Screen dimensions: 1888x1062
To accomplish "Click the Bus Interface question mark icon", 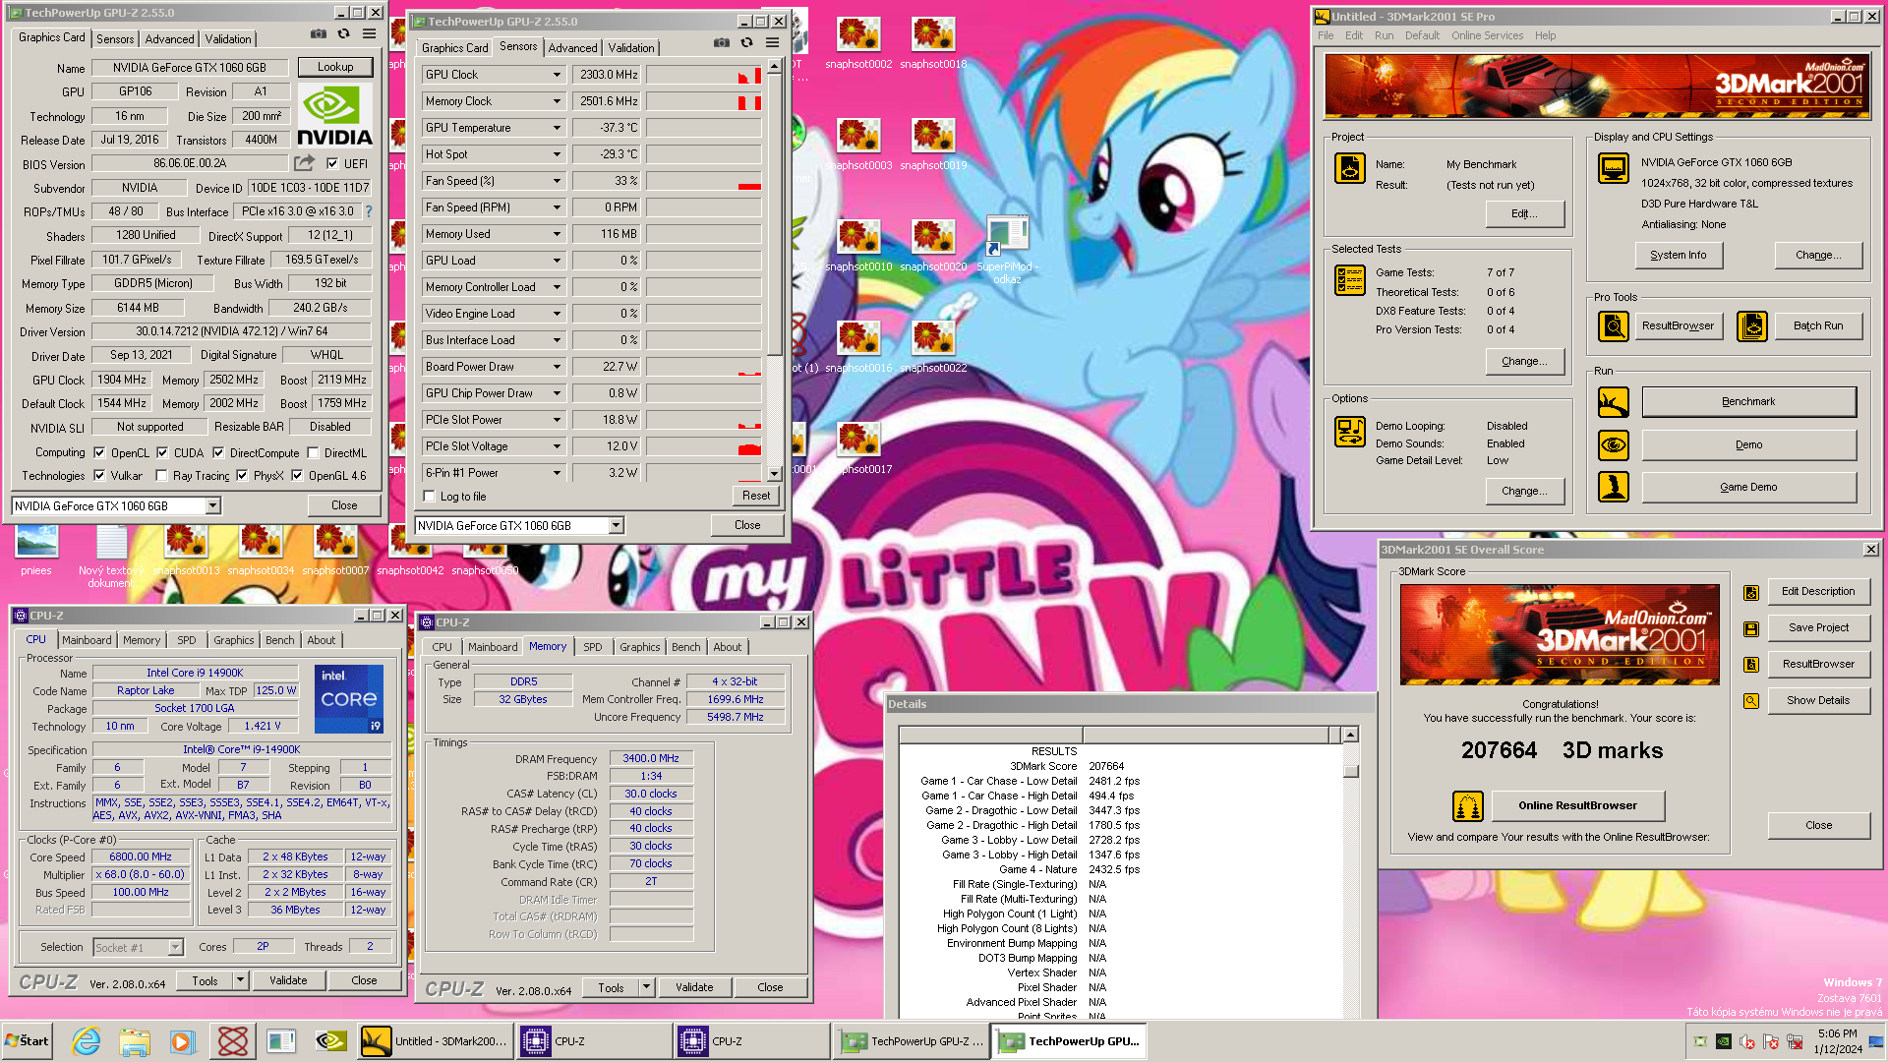I will click(369, 211).
